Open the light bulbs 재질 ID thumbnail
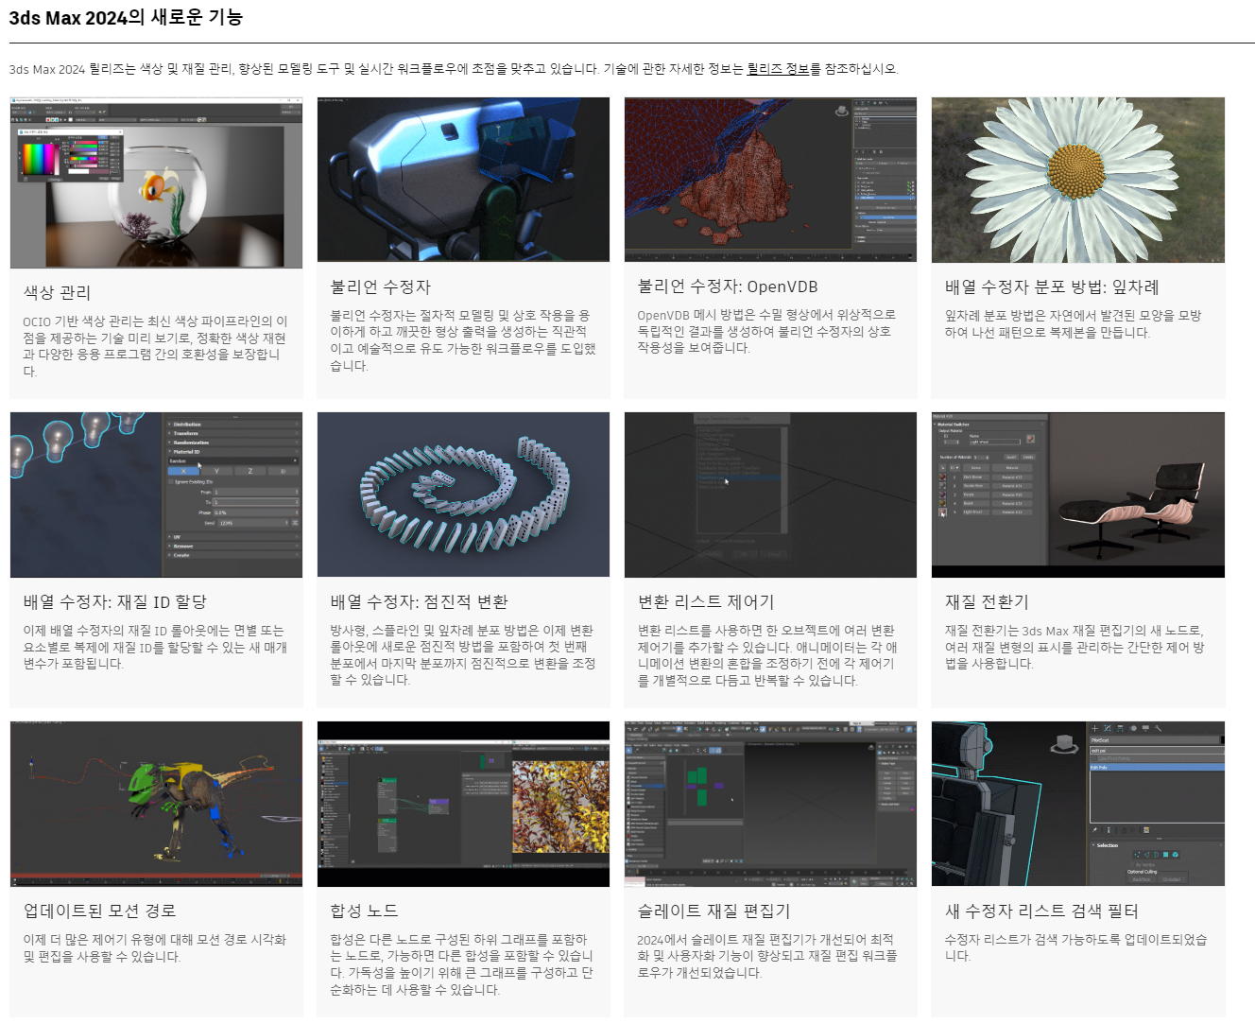The width and height of the screenshot is (1255, 1024). tap(156, 495)
